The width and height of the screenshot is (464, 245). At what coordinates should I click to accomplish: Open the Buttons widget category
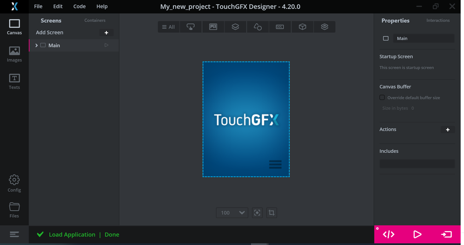(x=191, y=27)
